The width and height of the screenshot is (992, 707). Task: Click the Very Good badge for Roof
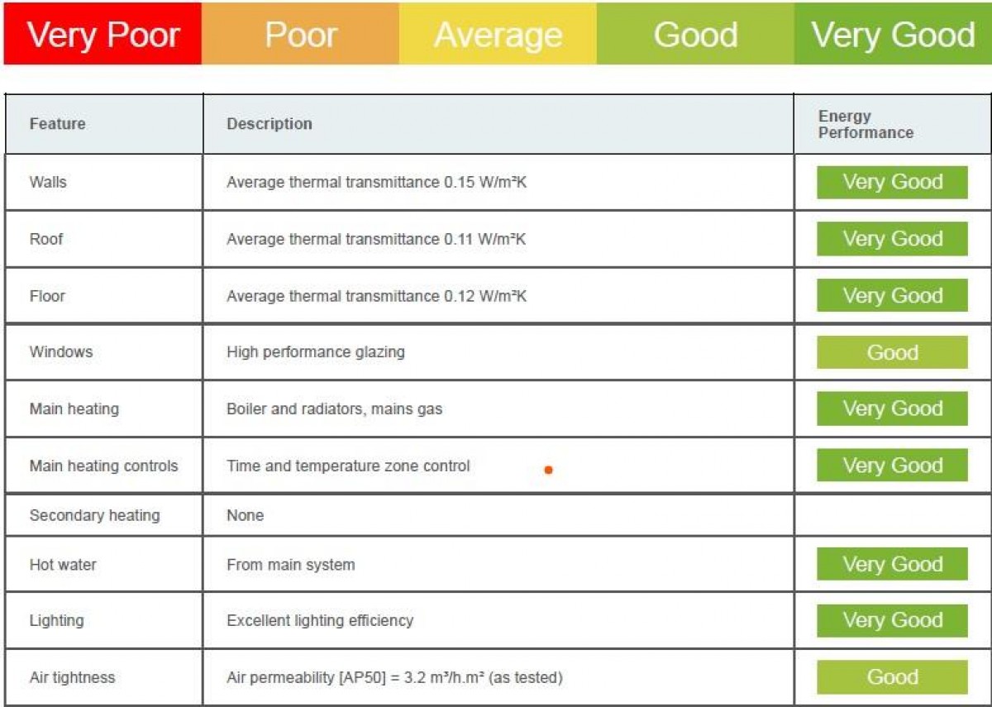click(x=892, y=239)
